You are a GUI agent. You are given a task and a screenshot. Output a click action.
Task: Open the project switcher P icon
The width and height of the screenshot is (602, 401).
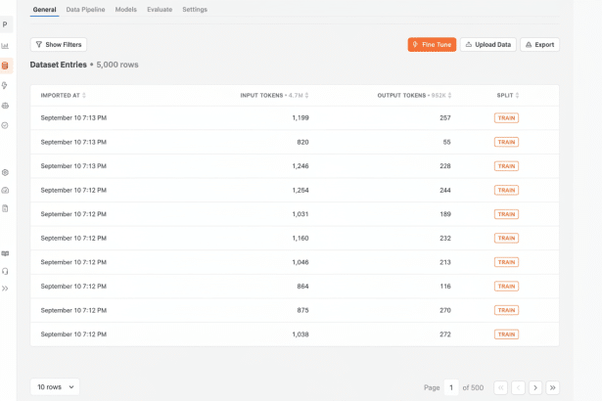[5, 24]
